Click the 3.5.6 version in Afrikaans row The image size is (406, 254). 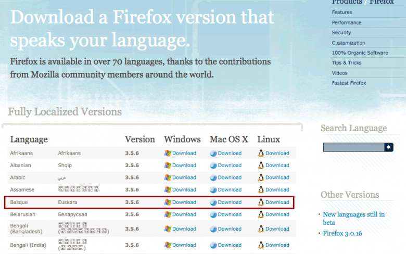132,153
